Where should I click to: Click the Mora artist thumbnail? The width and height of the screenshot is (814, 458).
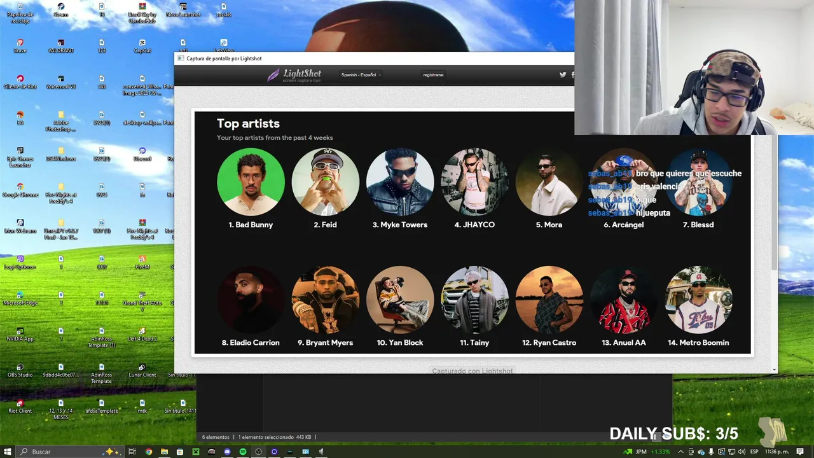(x=549, y=182)
